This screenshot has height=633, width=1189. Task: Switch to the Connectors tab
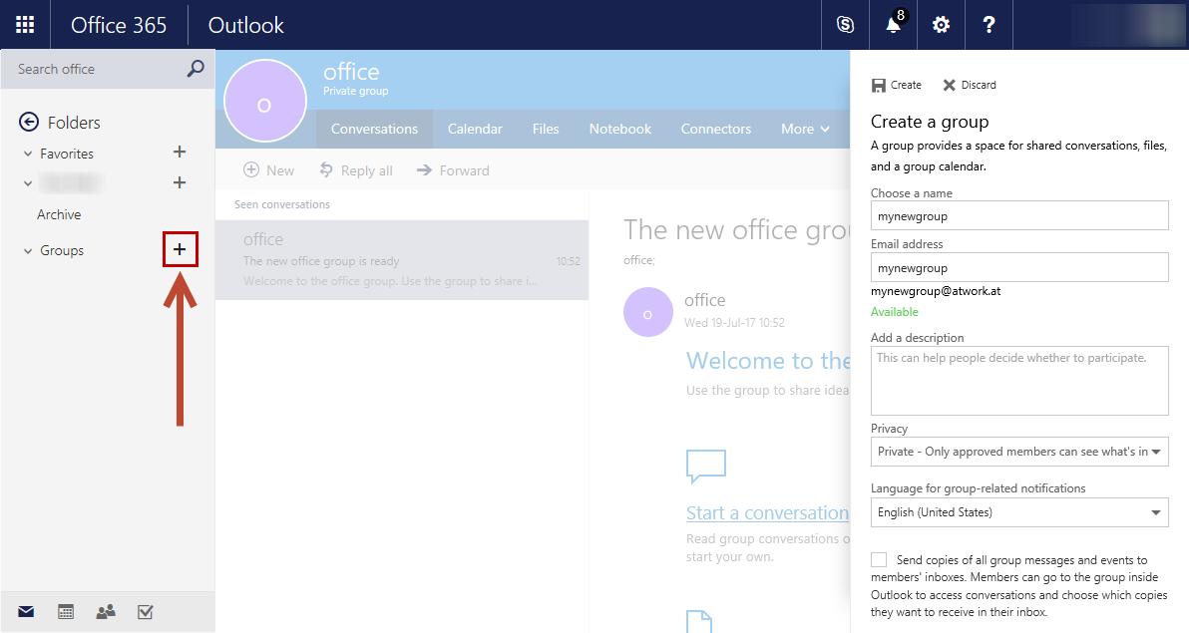click(715, 129)
